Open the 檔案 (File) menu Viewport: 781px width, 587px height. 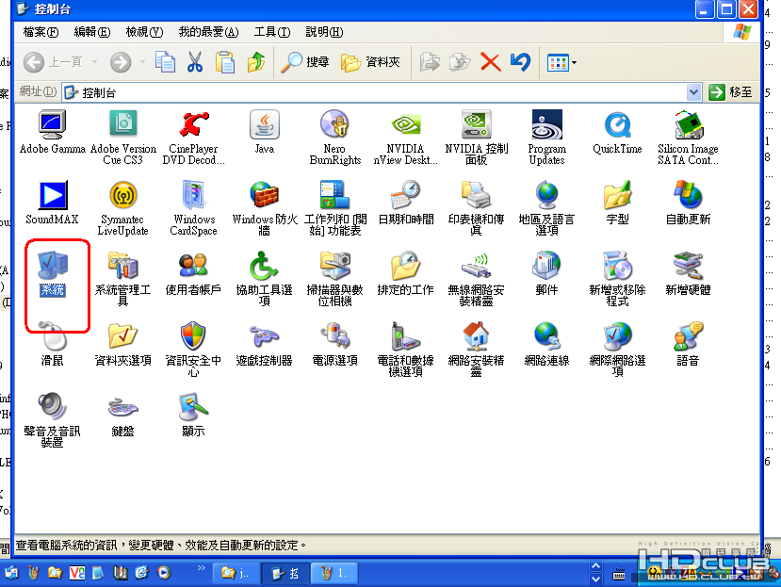40,32
